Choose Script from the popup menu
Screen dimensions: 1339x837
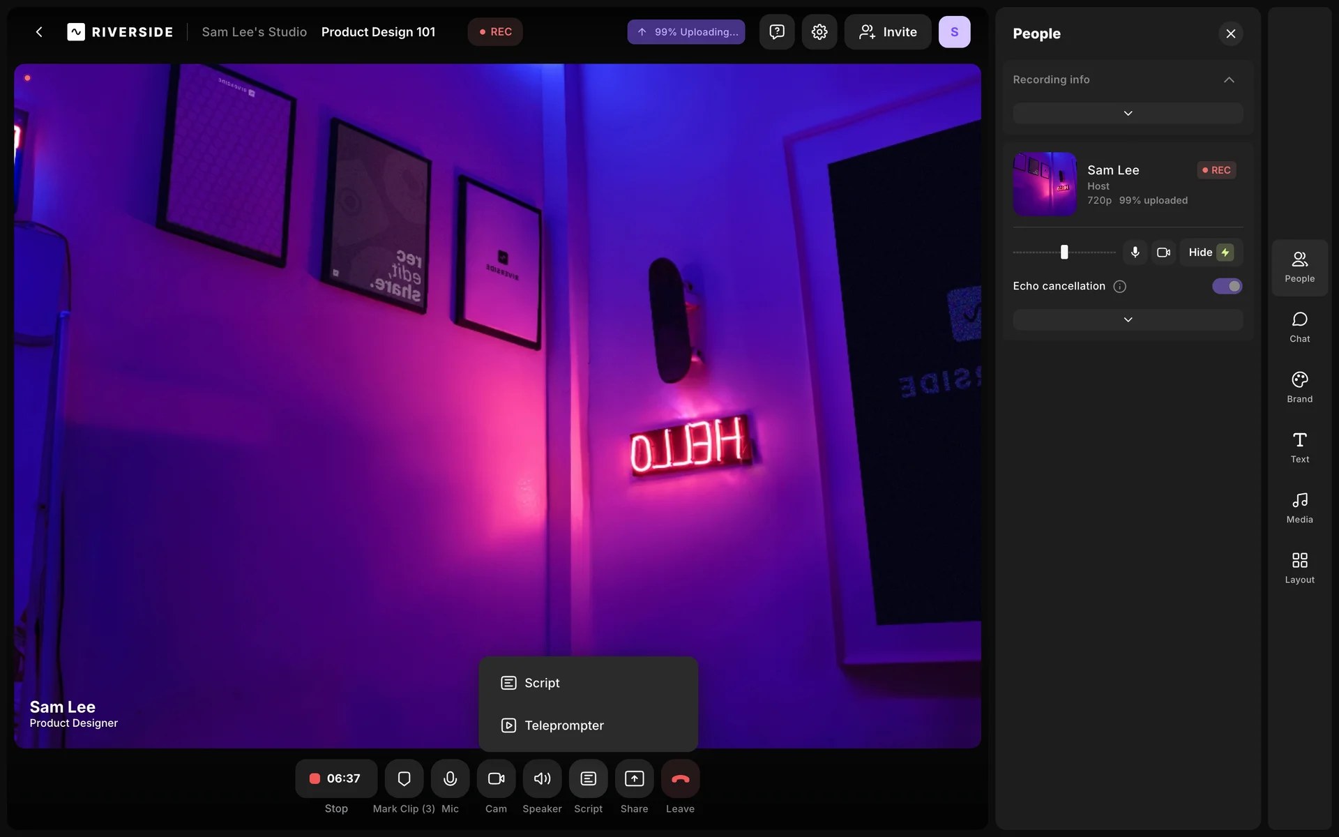pyautogui.click(x=542, y=683)
